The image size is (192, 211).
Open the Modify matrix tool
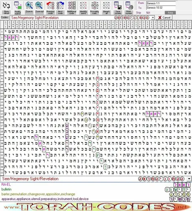coord(18,8)
